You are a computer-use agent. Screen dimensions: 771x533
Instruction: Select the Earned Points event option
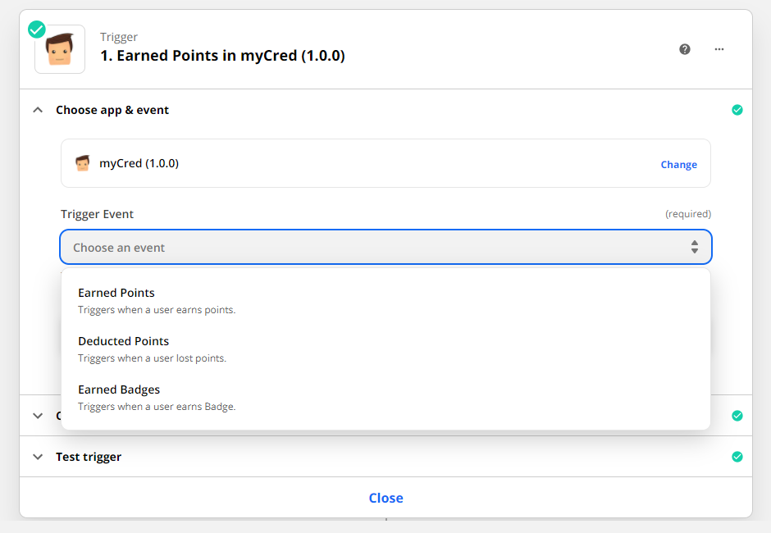[x=116, y=293]
